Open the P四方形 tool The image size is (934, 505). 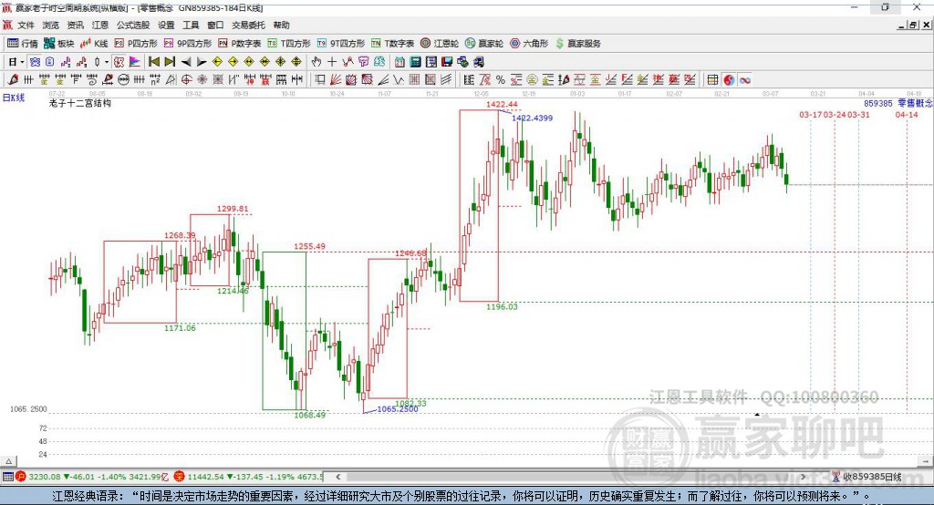136,44
